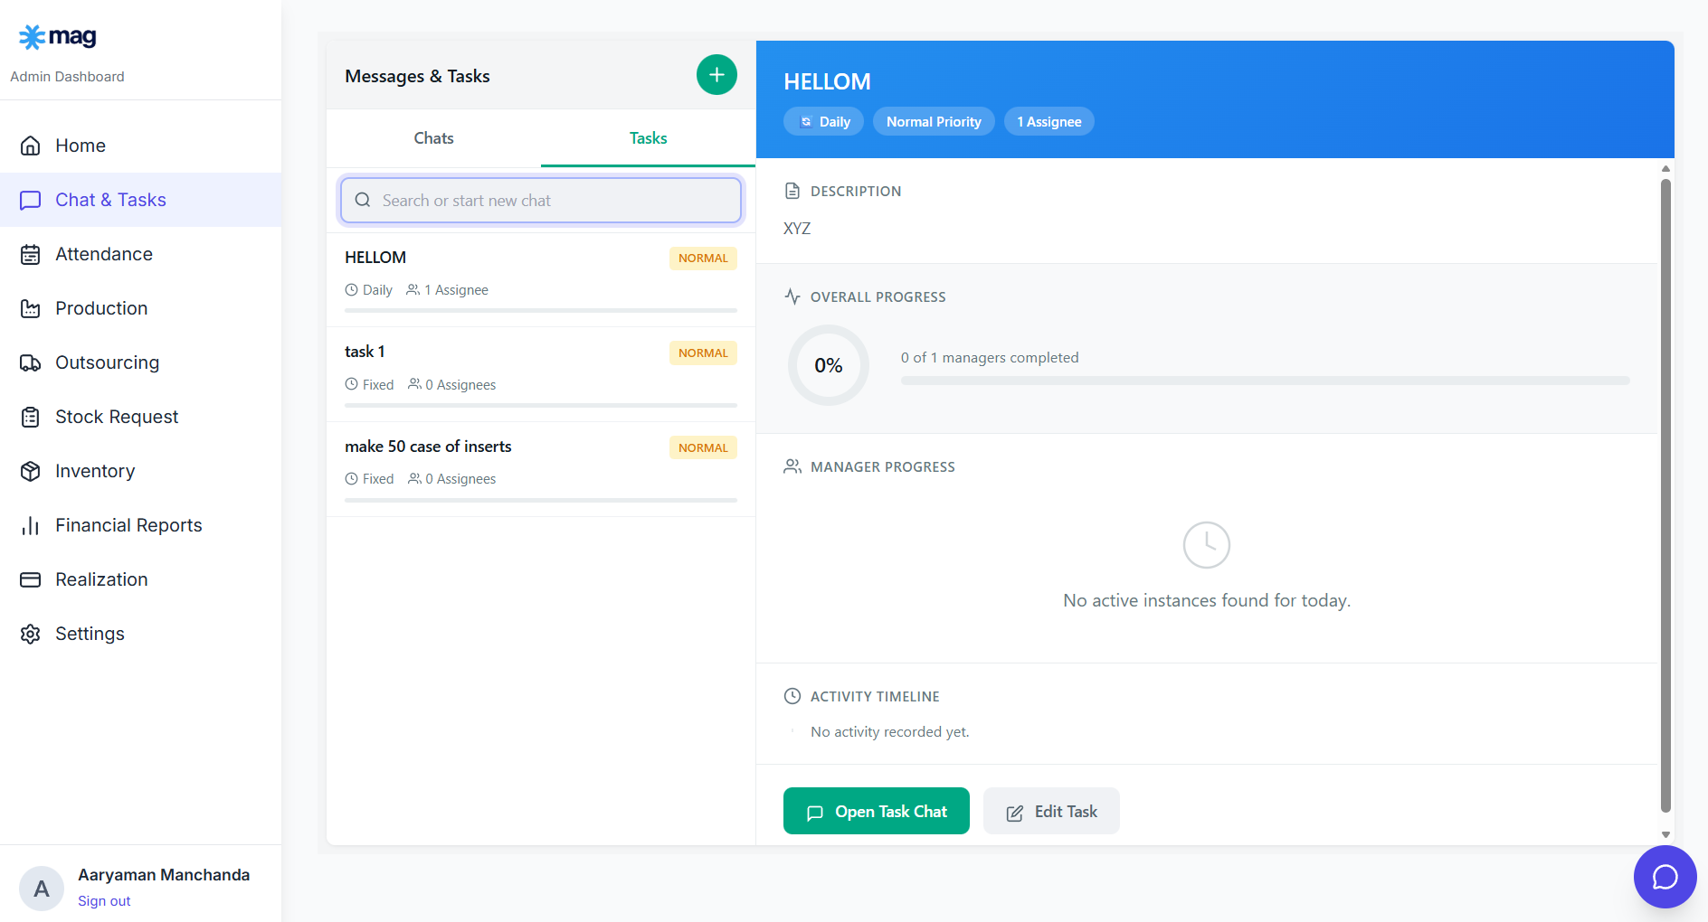The width and height of the screenshot is (1708, 922).
Task: Open the Financial Reports chart icon
Action: (31, 525)
